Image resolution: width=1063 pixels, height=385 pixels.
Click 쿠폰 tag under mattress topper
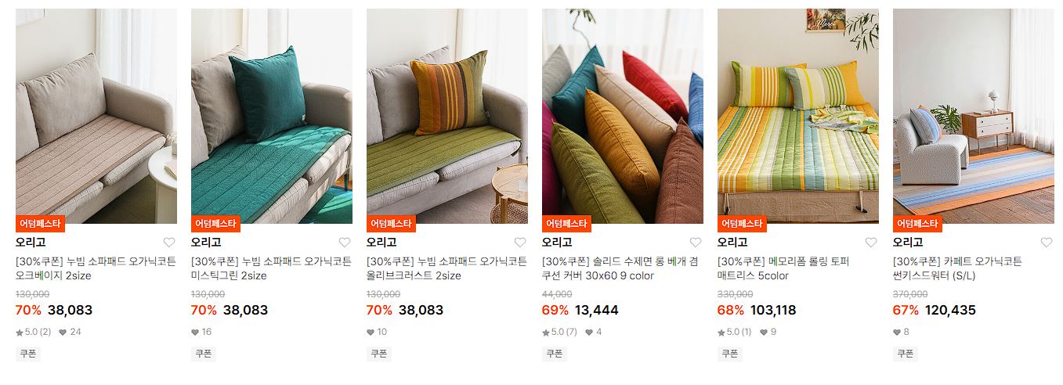tap(730, 354)
